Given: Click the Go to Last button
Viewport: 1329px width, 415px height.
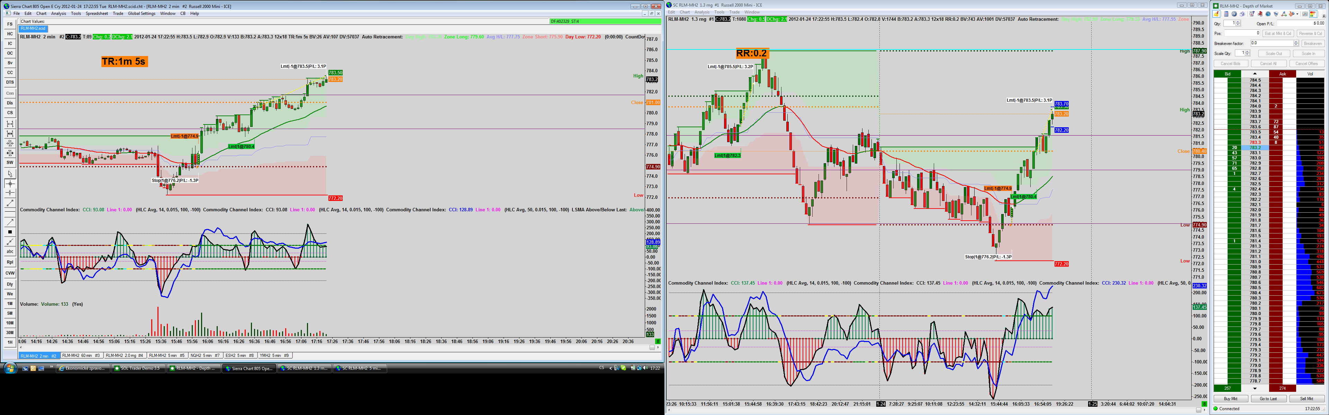Looking at the screenshot, I should click(1268, 398).
